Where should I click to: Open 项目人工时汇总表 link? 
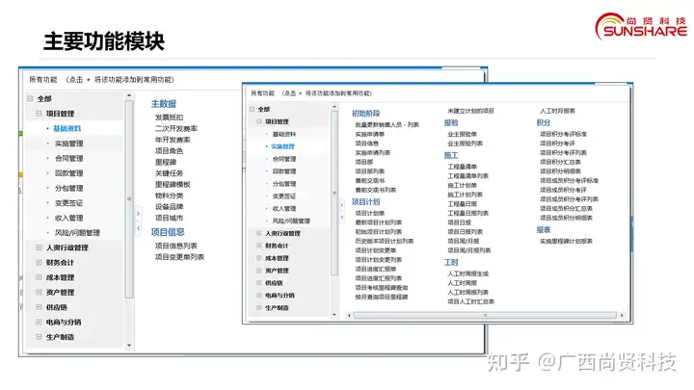(x=471, y=301)
